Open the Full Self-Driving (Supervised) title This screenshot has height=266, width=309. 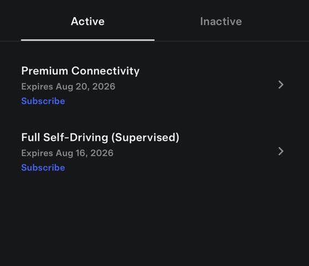[x=100, y=137]
